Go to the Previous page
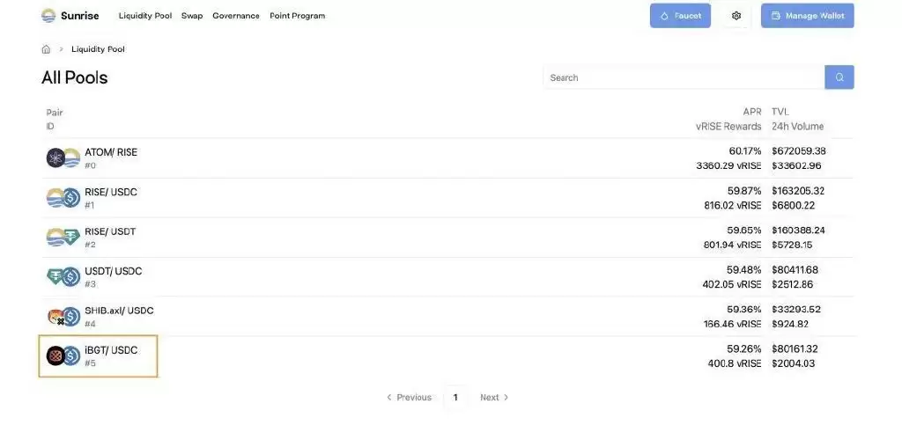This screenshot has width=902, height=425. point(409,398)
